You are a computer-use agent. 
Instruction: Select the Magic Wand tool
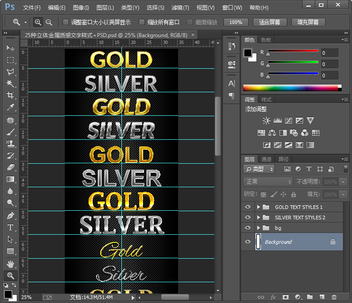point(10,84)
